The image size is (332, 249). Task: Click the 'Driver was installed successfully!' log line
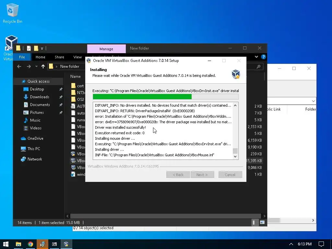[x=120, y=127]
